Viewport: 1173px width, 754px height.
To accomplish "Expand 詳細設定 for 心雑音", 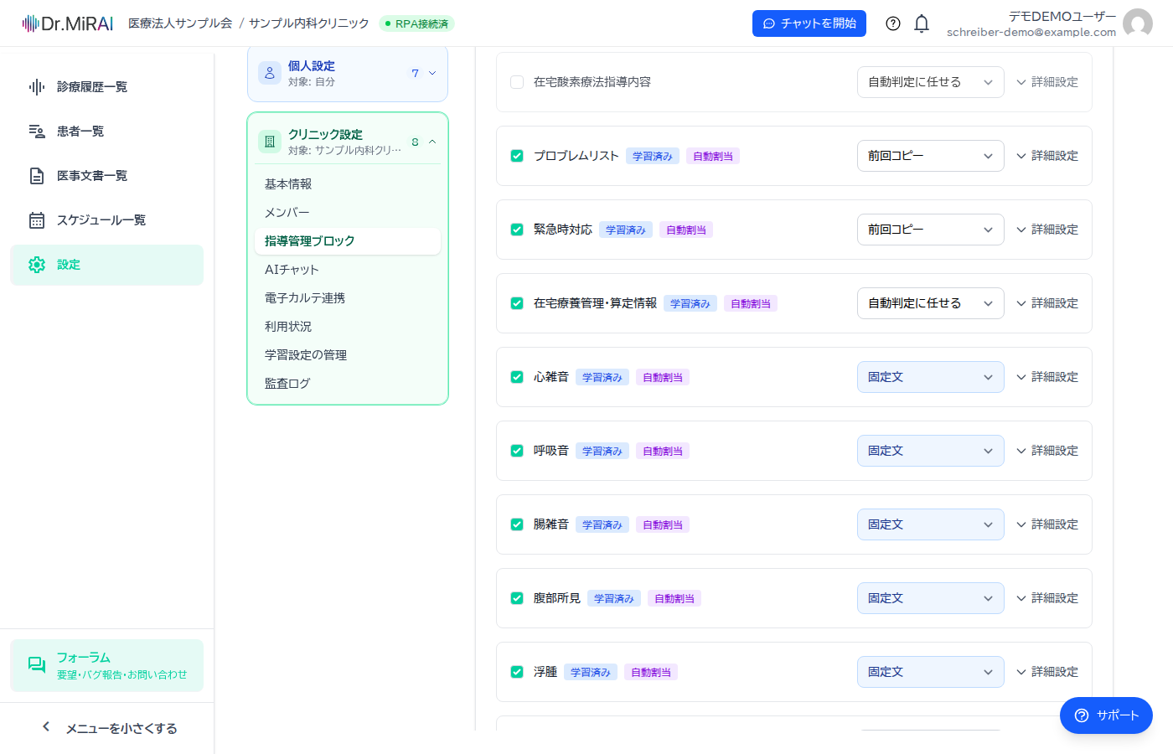I will pos(1047,377).
